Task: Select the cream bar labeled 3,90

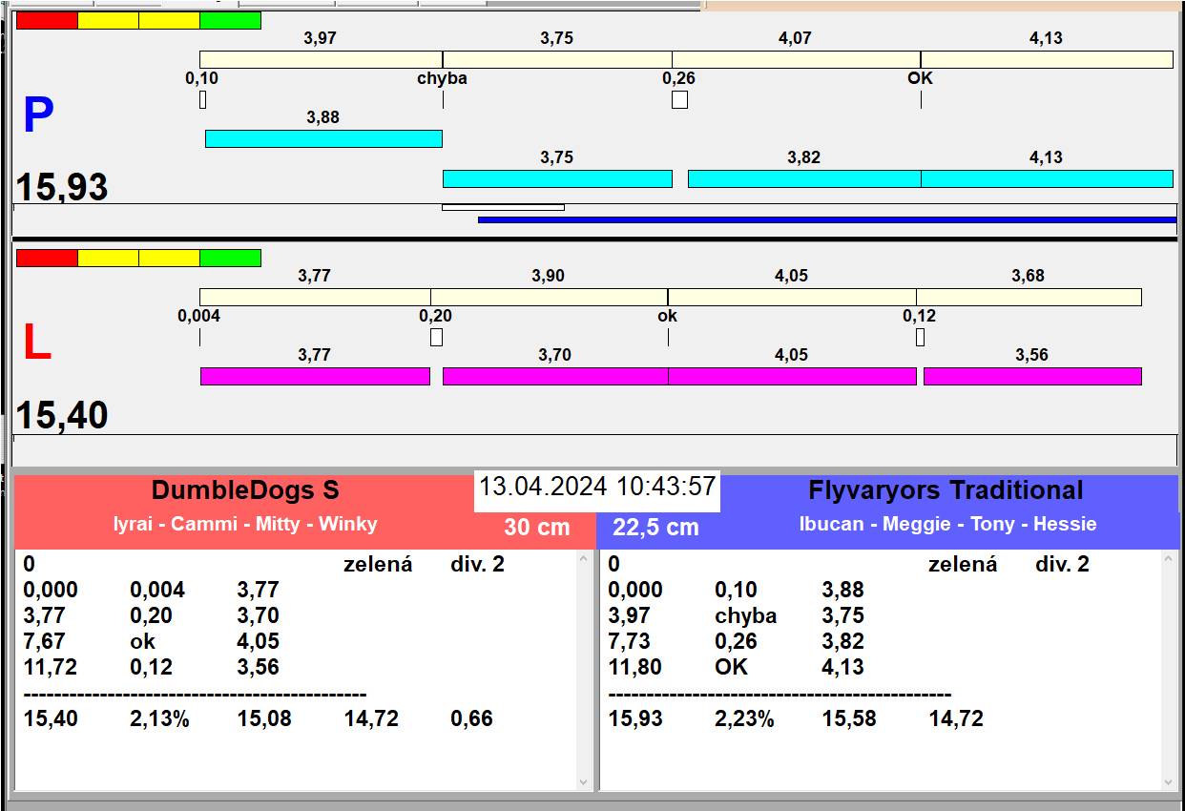Action: [x=549, y=297]
